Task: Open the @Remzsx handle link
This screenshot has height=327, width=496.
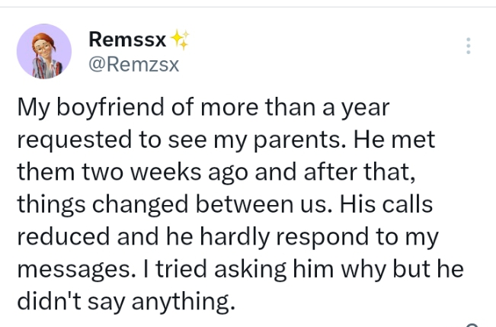Action: 134,64
